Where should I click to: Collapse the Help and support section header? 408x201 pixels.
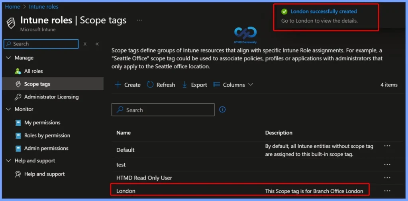point(9,160)
